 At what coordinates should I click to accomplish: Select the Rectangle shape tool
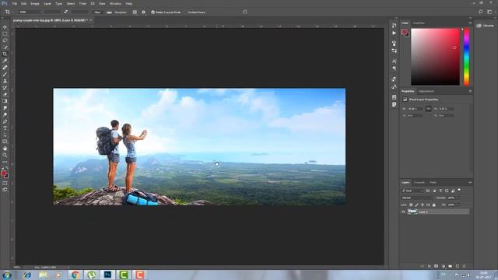(x=5, y=142)
